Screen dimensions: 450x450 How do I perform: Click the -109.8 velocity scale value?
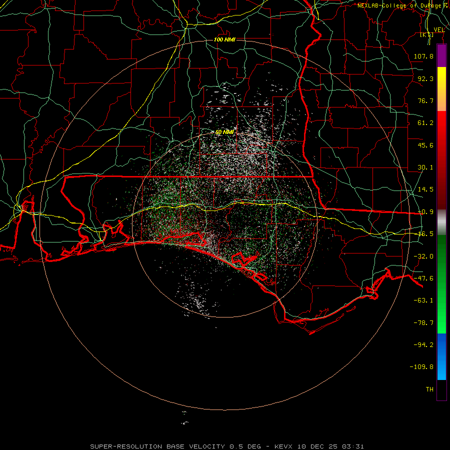coord(421,367)
